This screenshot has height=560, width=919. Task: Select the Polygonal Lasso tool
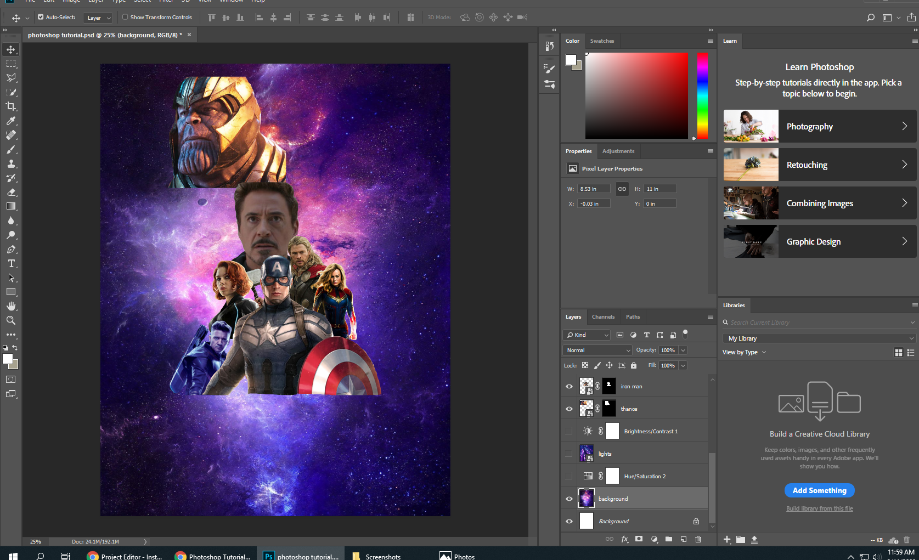coord(11,78)
